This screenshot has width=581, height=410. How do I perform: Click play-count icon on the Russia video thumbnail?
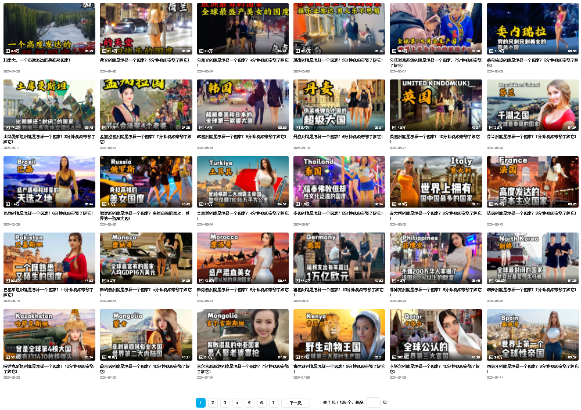[x=104, y=204]
